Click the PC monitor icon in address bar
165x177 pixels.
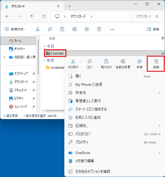pos(57,16)
